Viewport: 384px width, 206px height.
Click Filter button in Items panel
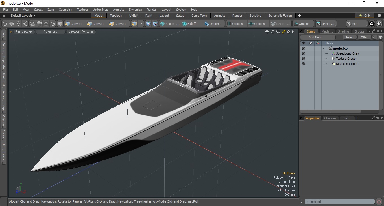coord(365,37)
